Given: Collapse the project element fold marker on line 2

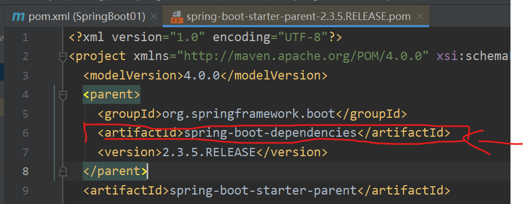Looking at the screenshot, I should (x=63, y=57).
